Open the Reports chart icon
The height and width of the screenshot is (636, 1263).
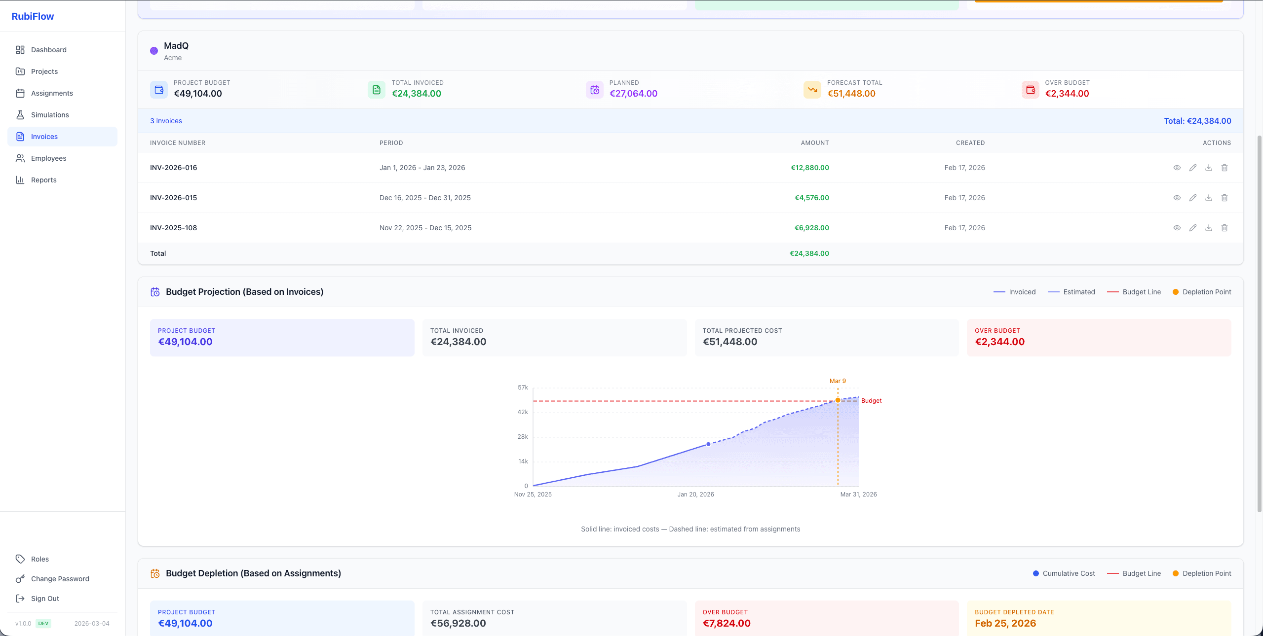point(20,179)
